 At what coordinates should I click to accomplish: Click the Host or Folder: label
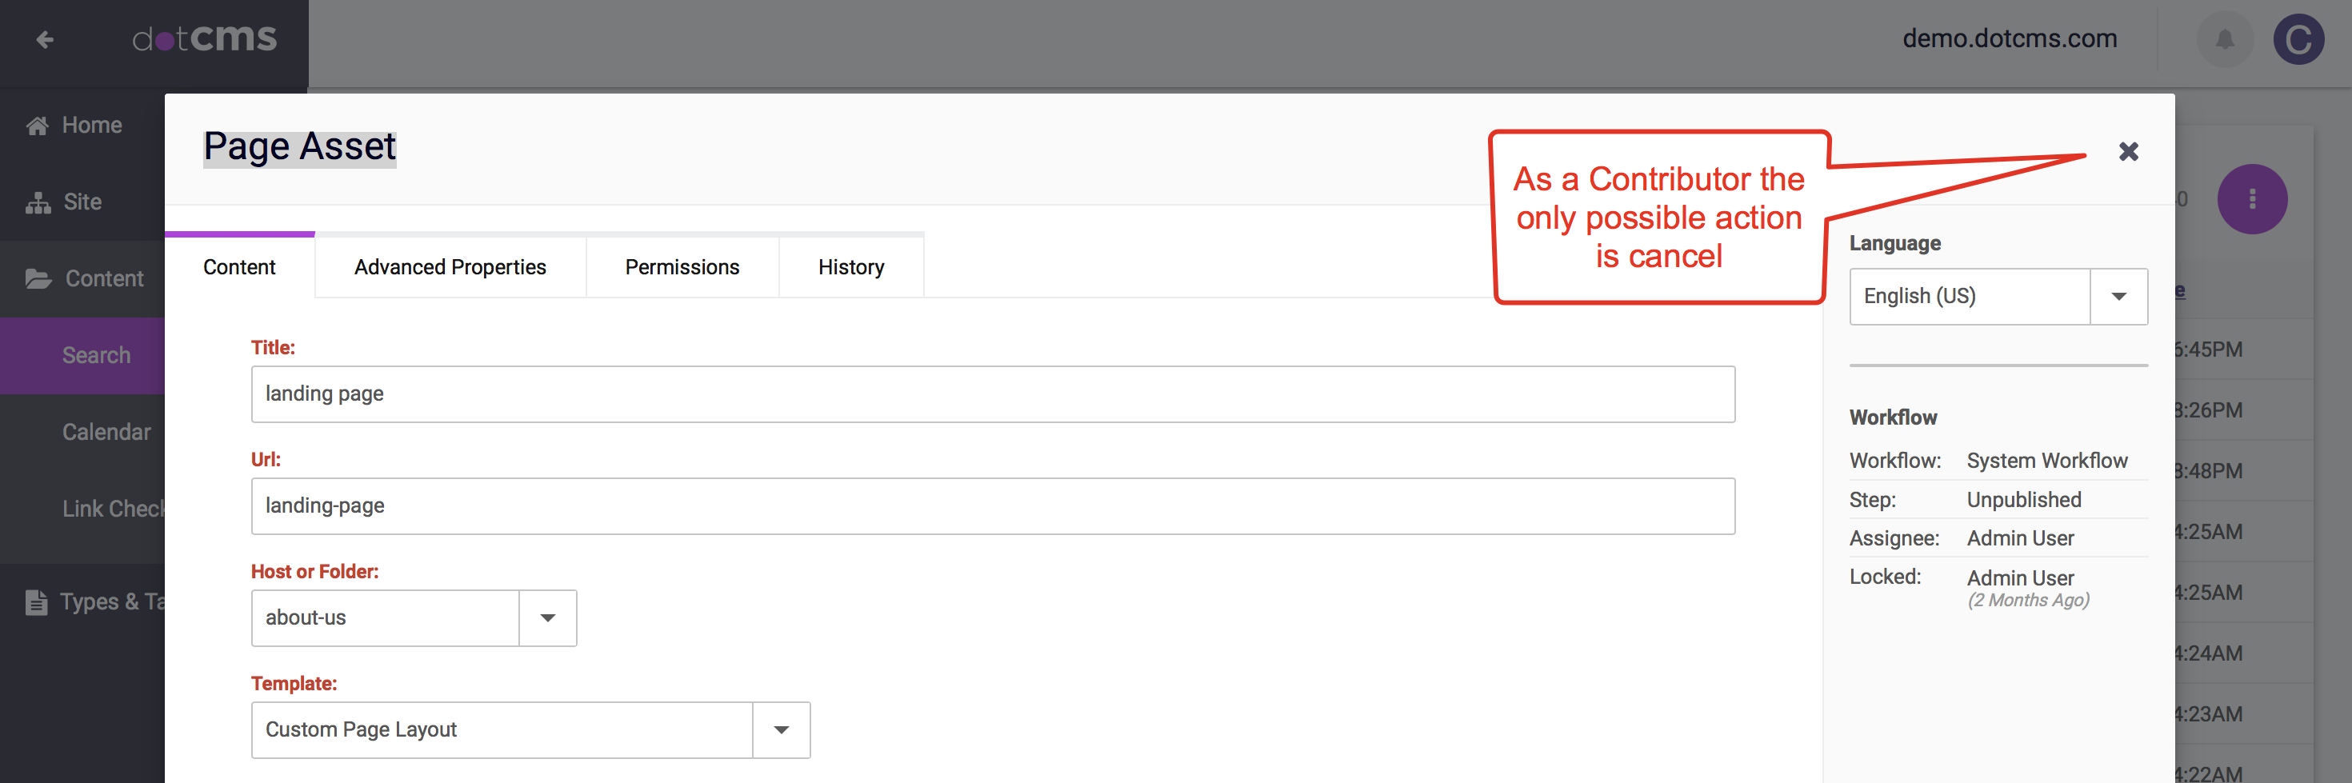(315, 571)
